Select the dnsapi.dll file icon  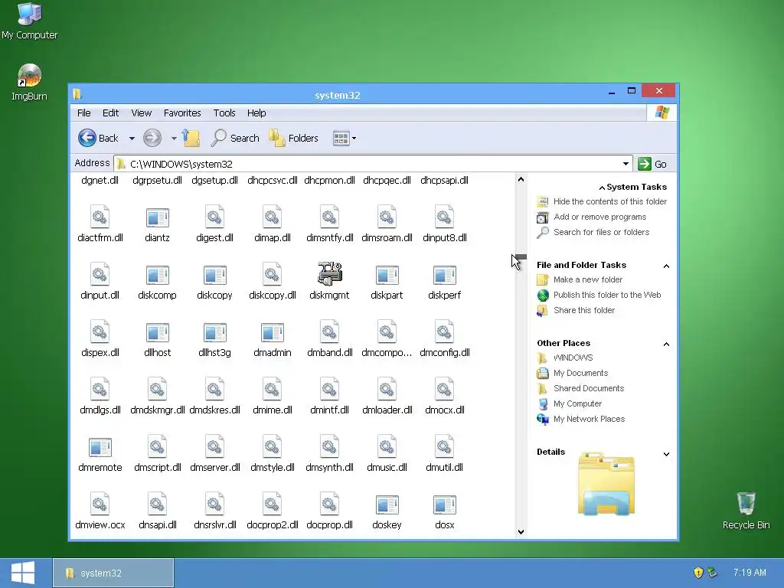[x=157, y=504]
